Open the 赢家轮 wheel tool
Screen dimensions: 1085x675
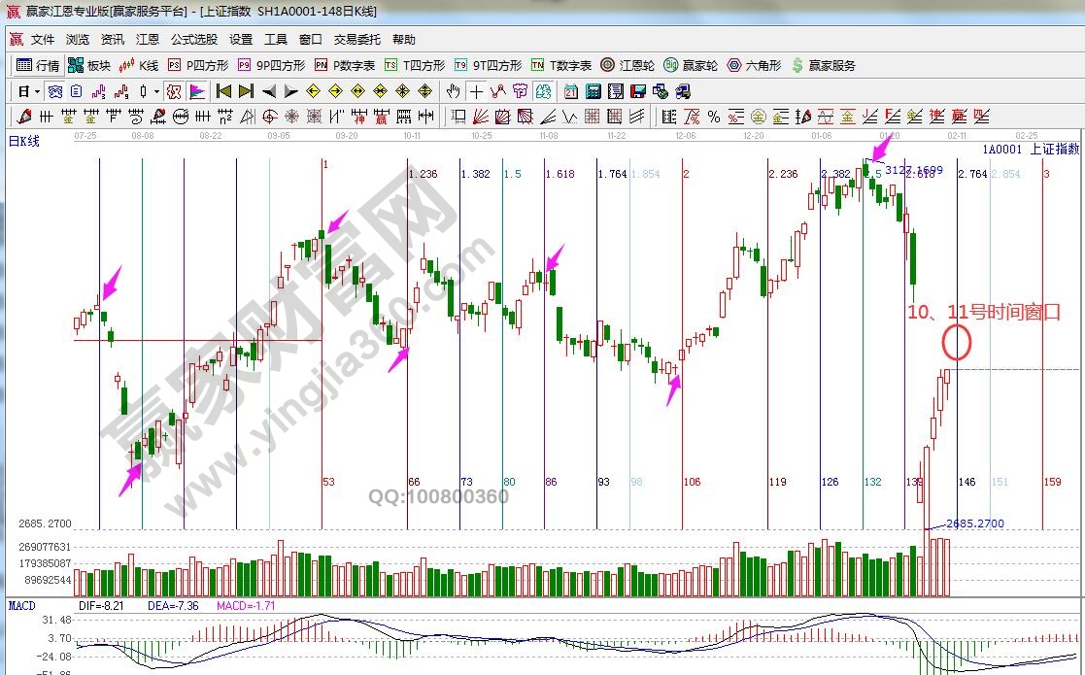(x=691, y=65)
